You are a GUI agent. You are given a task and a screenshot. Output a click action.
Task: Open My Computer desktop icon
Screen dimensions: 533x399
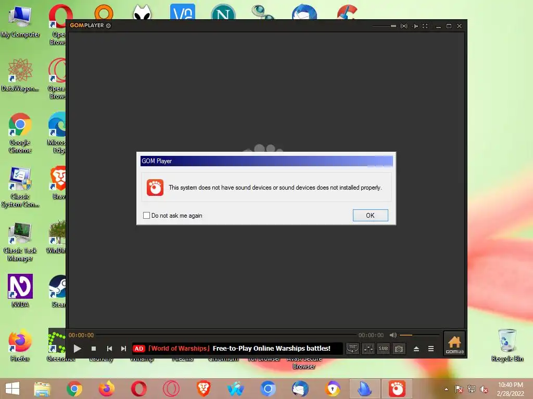(x=20, y=21)
